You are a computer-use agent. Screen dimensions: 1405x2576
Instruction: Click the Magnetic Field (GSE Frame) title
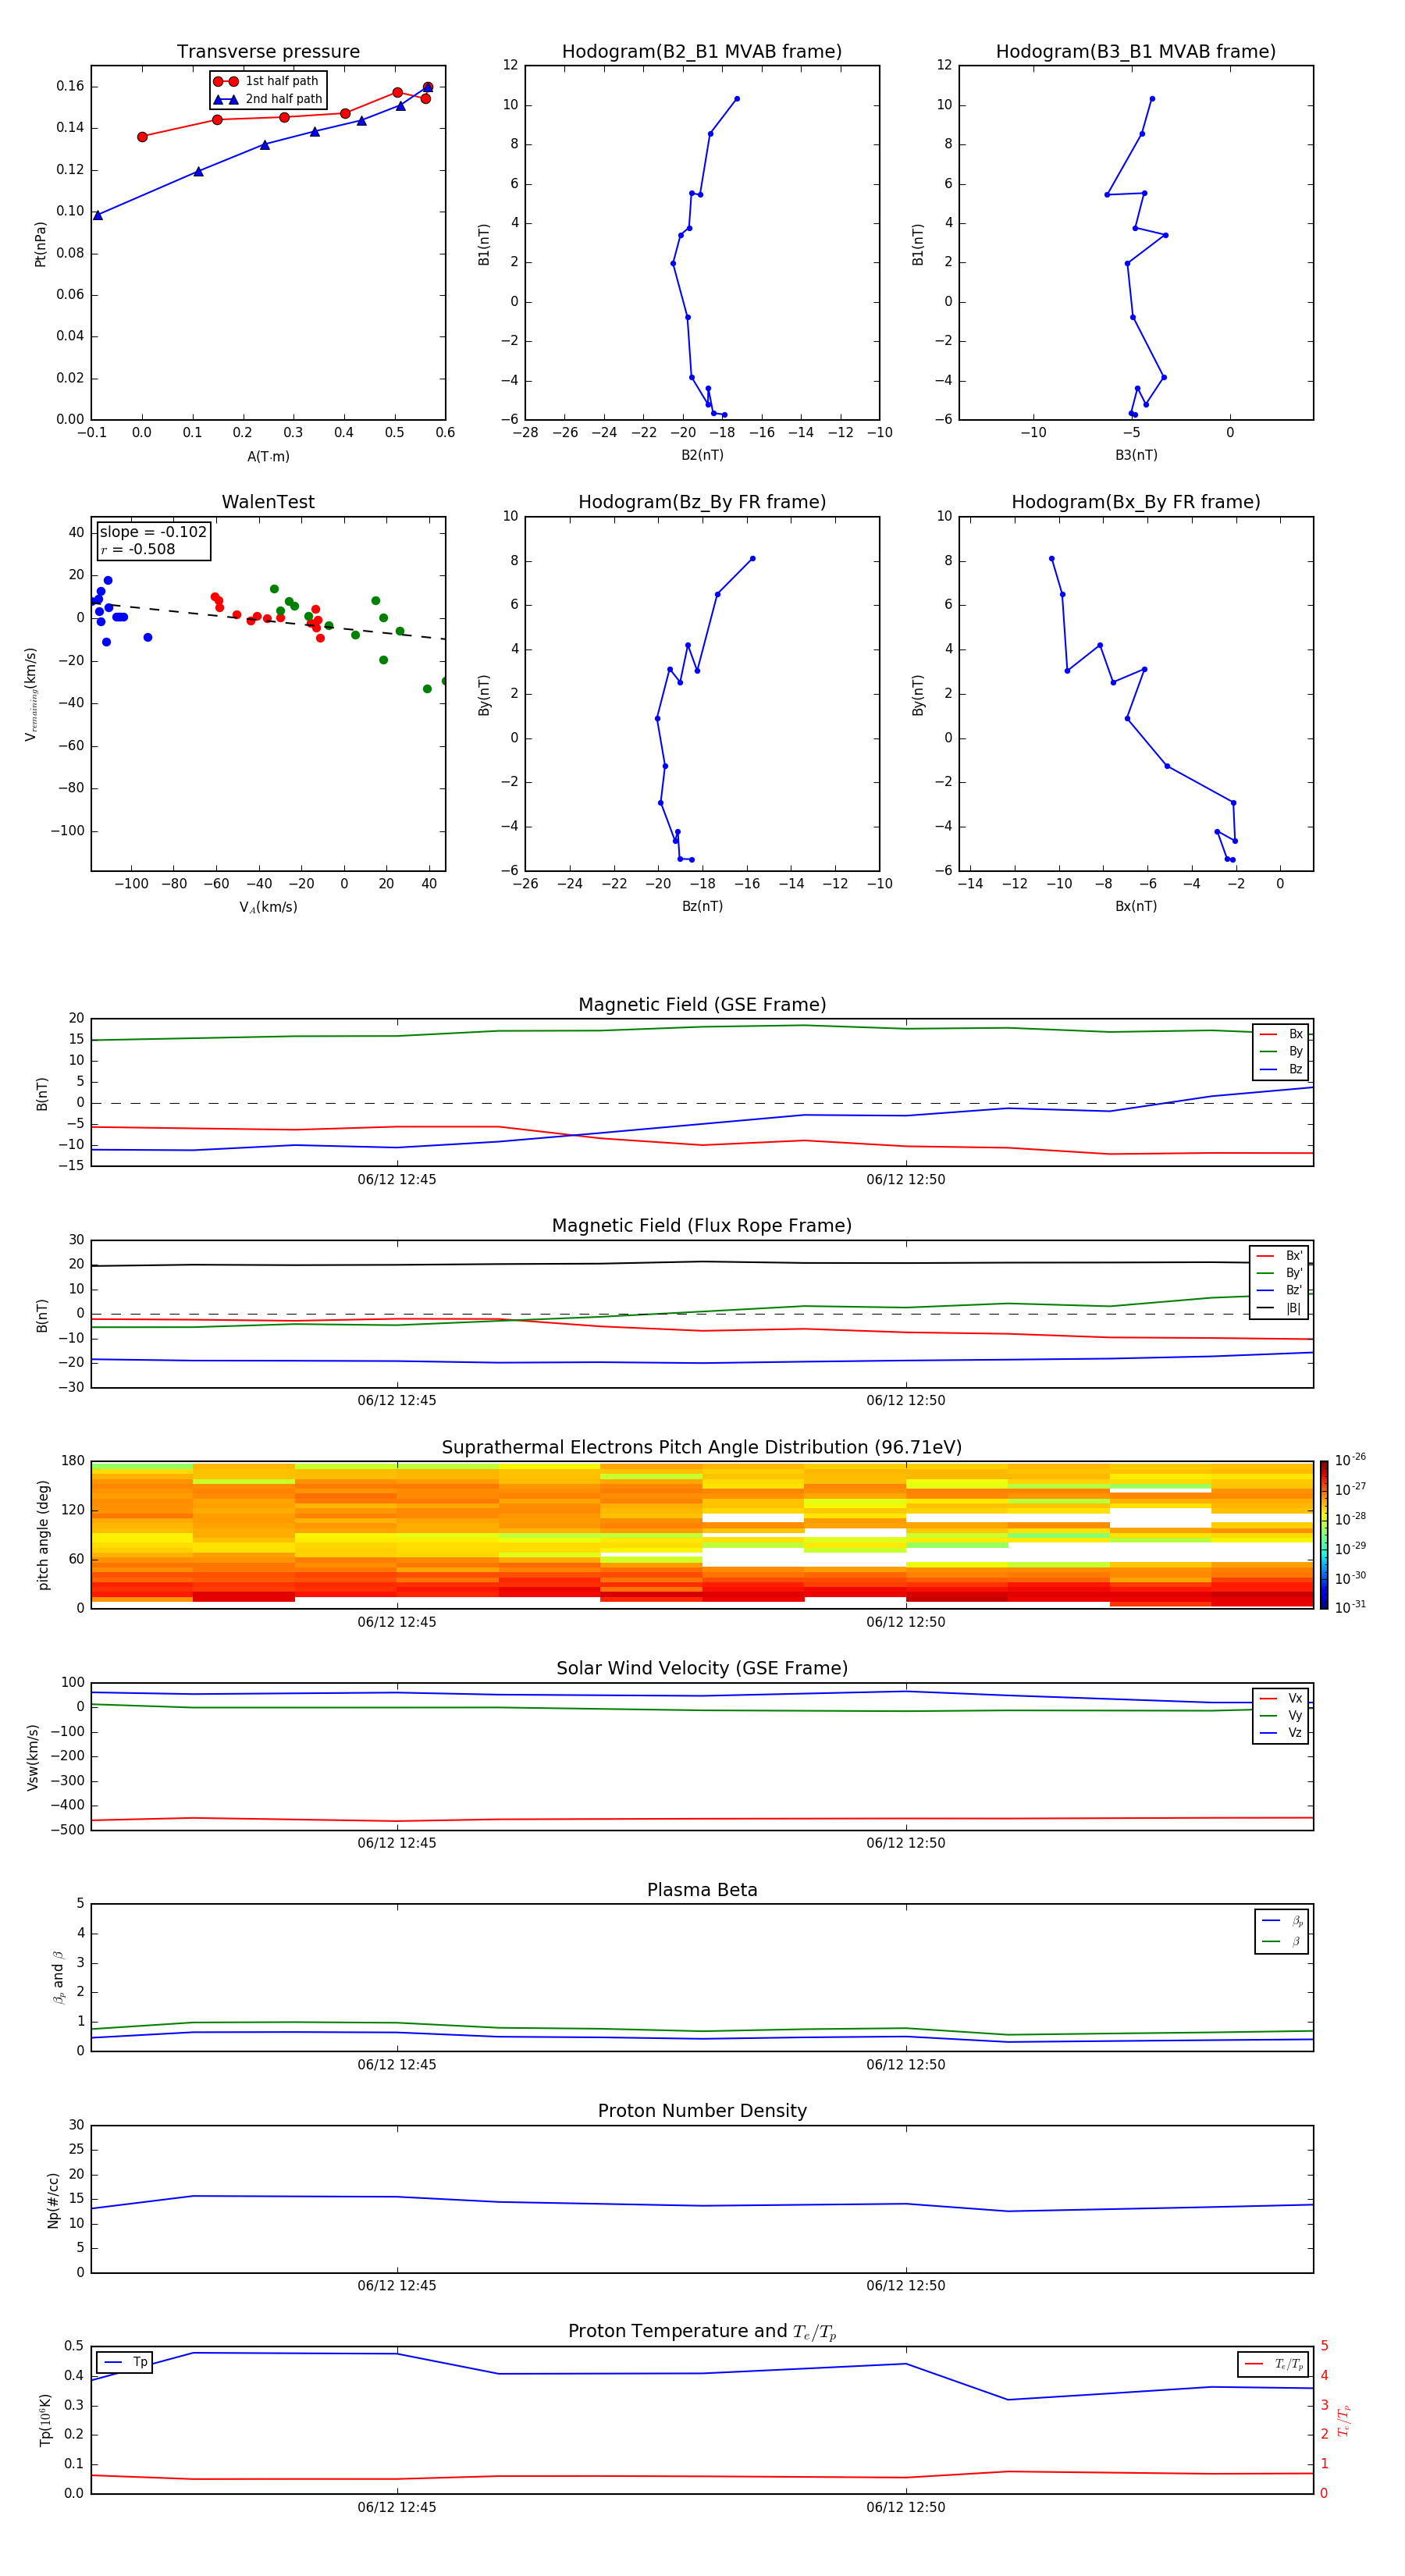[702, 1005]
